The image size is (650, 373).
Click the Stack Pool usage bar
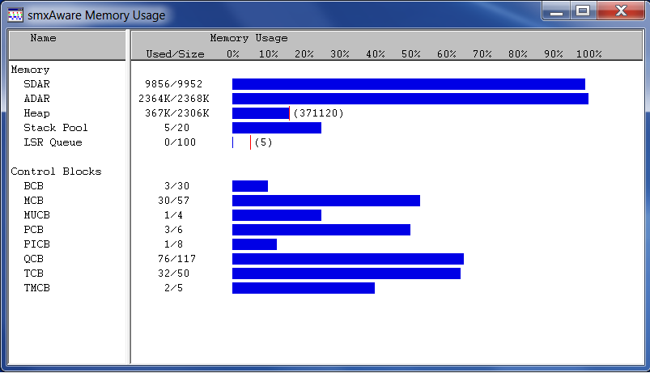click(277, 128)
